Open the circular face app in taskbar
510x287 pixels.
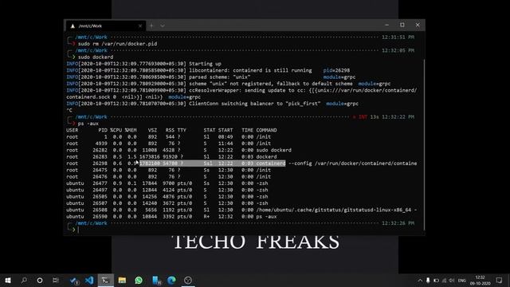(x=188, y=280)
